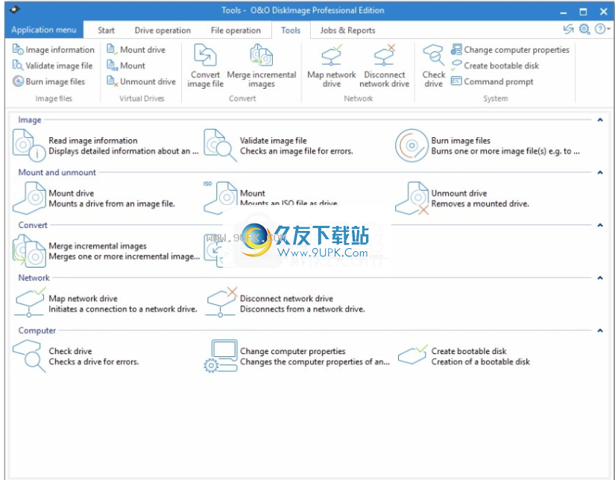Image resolution: width=615 pixels, height=480 pixels.
Task: Open the Application menu
Action: point(44,30)
